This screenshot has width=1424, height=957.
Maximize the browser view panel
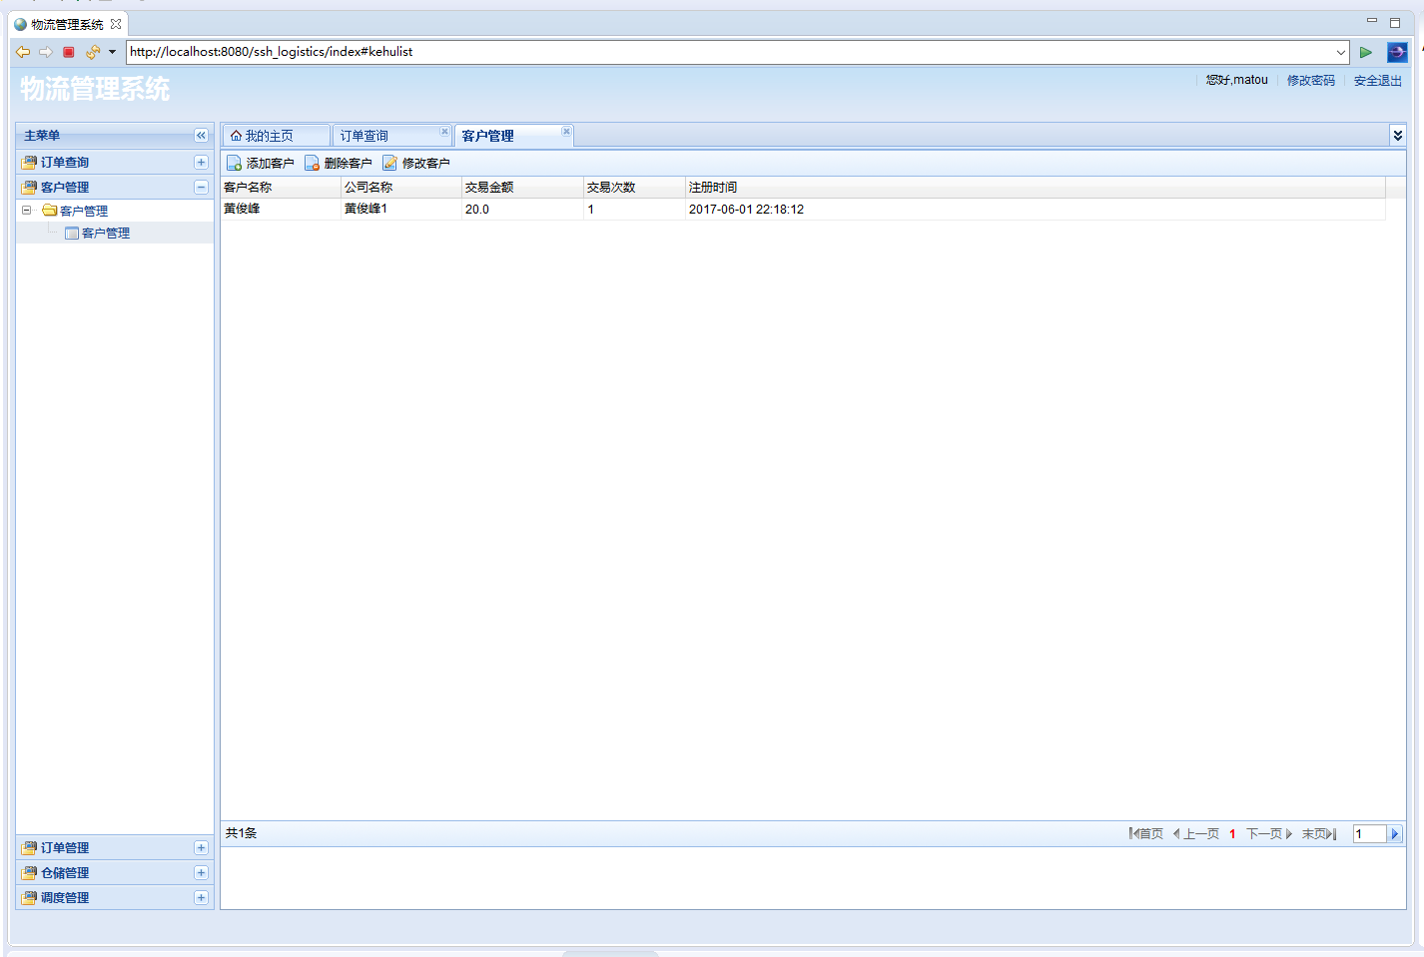[1395, 22]
